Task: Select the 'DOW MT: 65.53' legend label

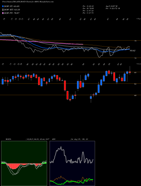Action: coord(12,10)
